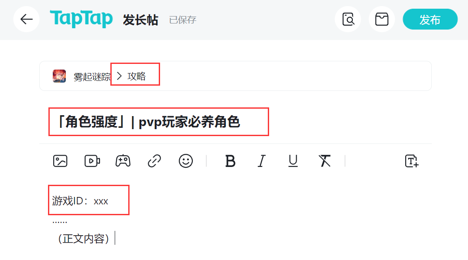Click the body text line 游戏ID: xxx
The image size is (468, 260).
80,201
